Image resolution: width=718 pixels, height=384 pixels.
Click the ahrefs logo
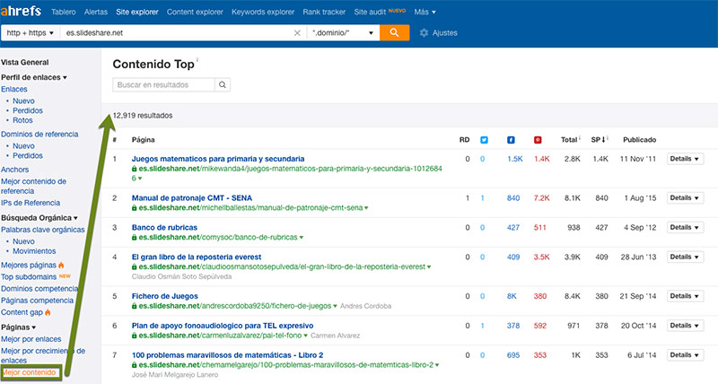pyautogui.click(x=21, y=11)
